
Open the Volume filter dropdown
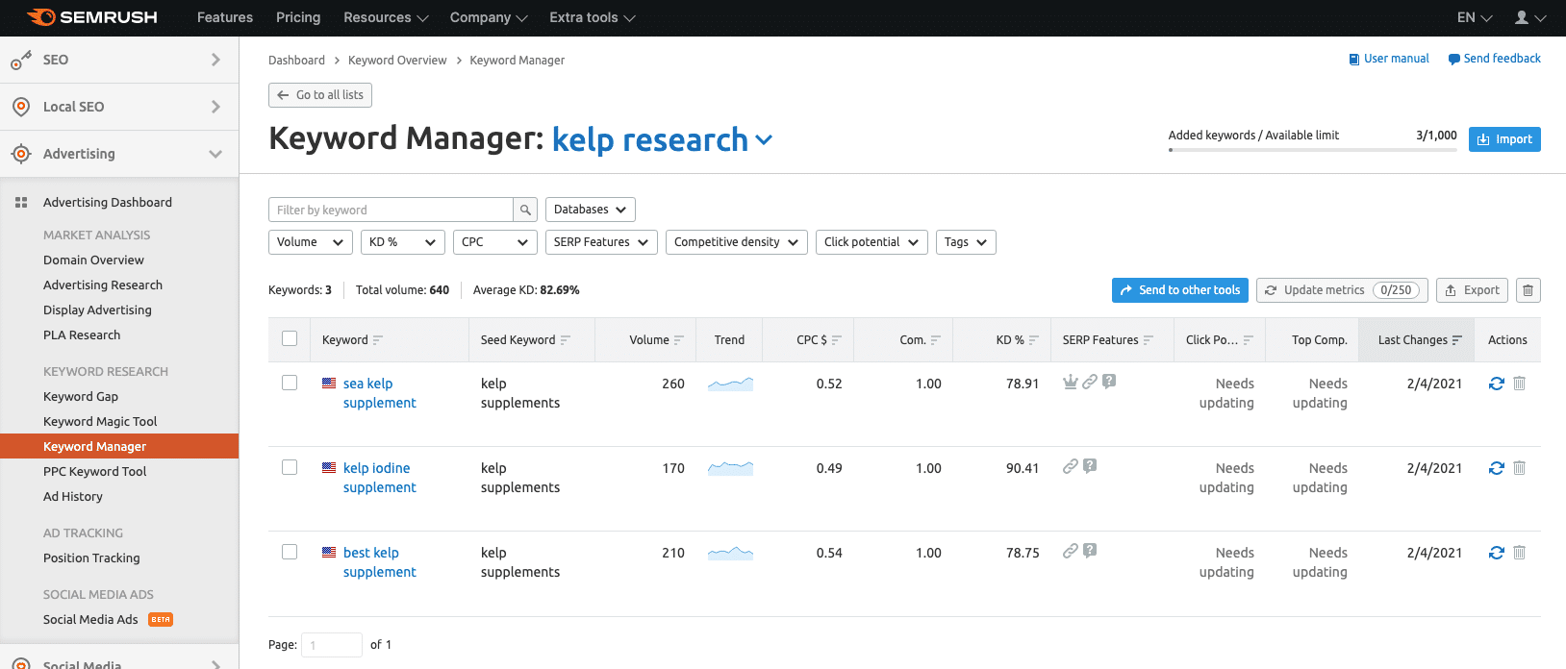pos(311,242)
